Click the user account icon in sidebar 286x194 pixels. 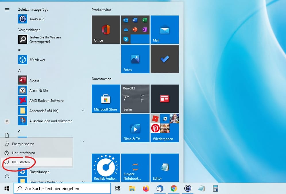(x=7, y=122)
